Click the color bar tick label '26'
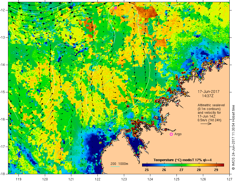Viewport: 235px width, 182px height. tap(164, 170)
